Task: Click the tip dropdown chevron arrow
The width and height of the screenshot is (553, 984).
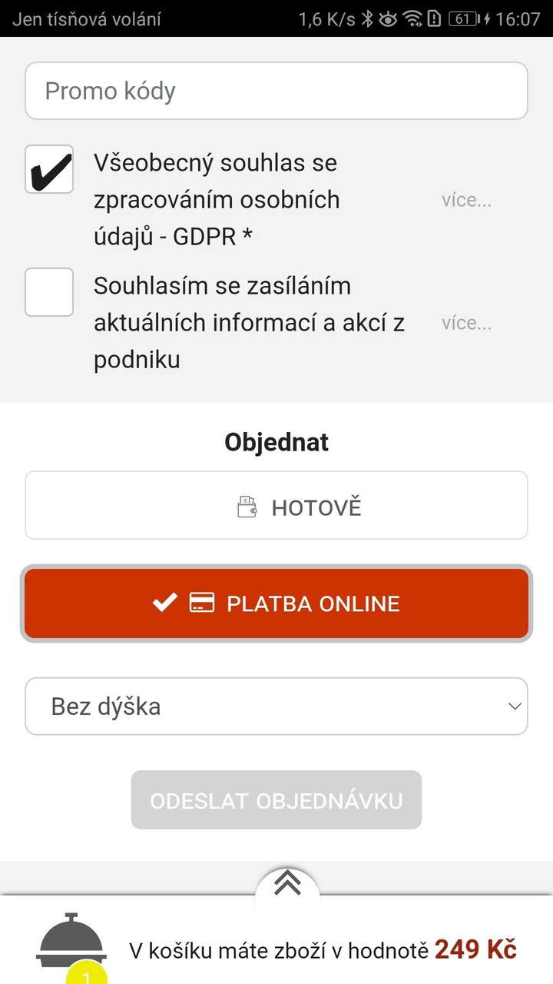Action: click(515, 706)
